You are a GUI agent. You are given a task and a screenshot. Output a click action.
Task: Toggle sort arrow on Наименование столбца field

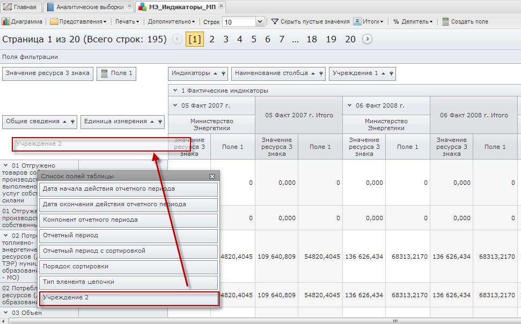pyautogui.click(x=313, y=73)
